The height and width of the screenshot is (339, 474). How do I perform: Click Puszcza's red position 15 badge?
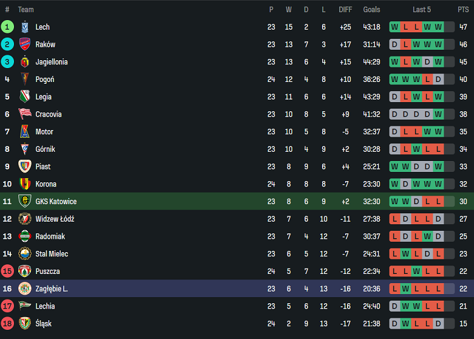click(7, 271)
